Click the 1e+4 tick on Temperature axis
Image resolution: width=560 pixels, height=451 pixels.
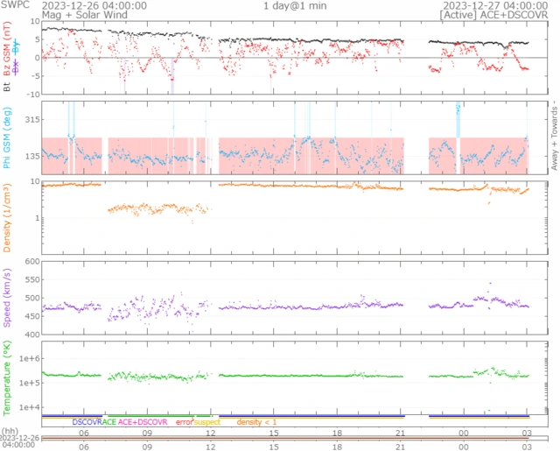(x=30, y=407)
